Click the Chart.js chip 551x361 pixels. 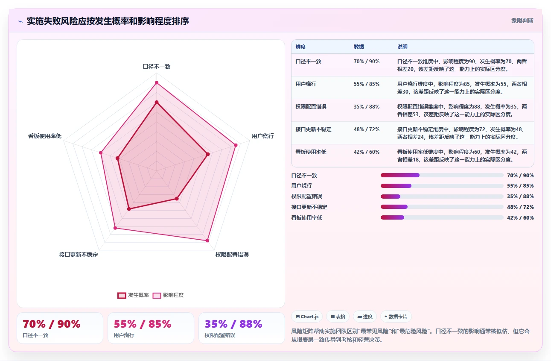[x=307, y=317]
